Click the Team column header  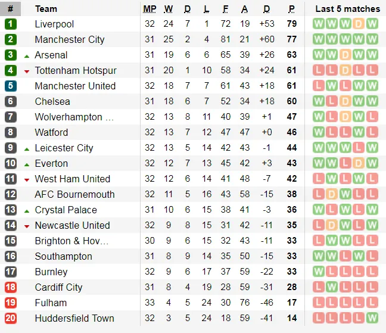pyautogui.click(x=46, y=9)
